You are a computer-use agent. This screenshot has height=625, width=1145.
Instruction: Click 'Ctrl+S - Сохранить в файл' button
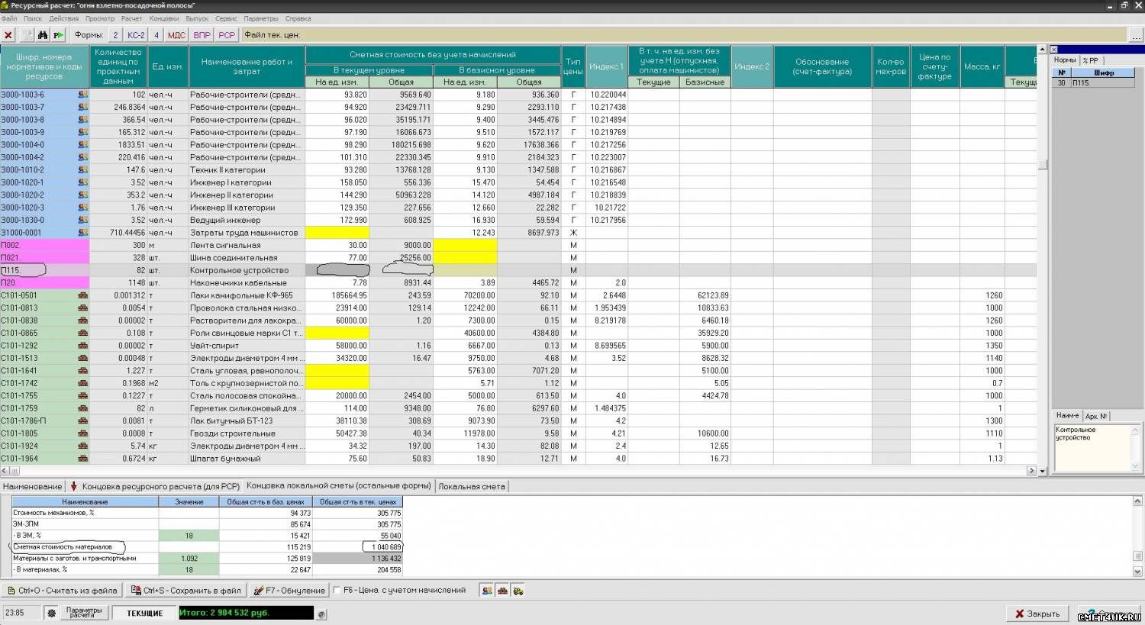point(185,590)
